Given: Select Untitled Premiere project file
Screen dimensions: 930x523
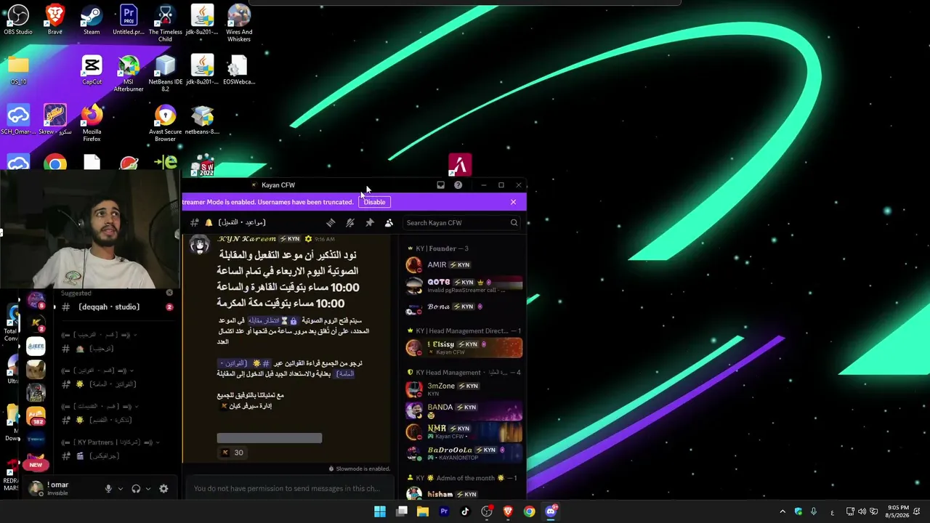Looking at the screenshot, I should [129, 20].
